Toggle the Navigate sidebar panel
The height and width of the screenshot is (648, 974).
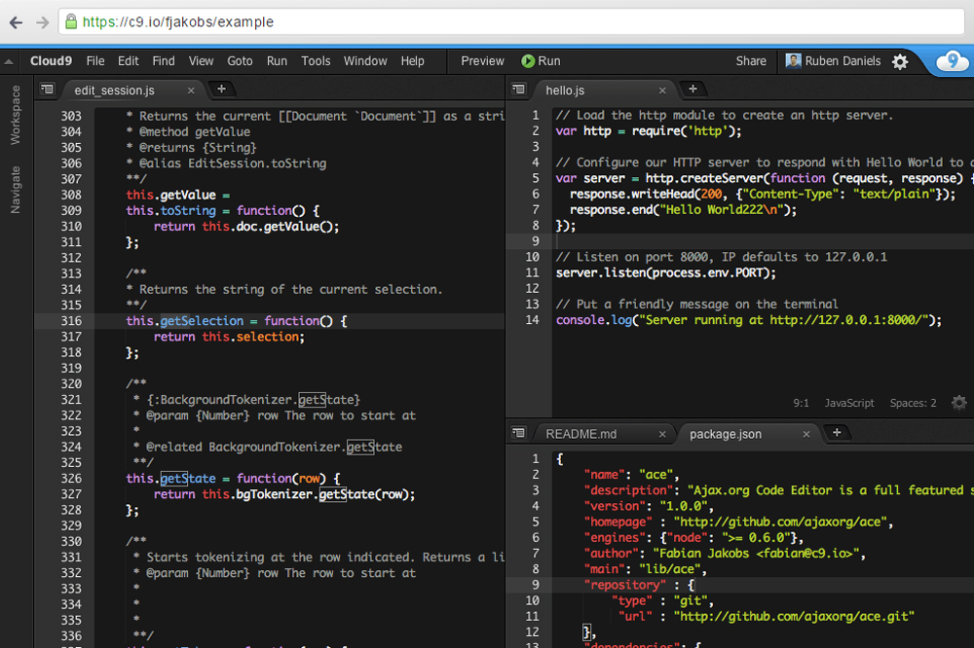[14, 174]
